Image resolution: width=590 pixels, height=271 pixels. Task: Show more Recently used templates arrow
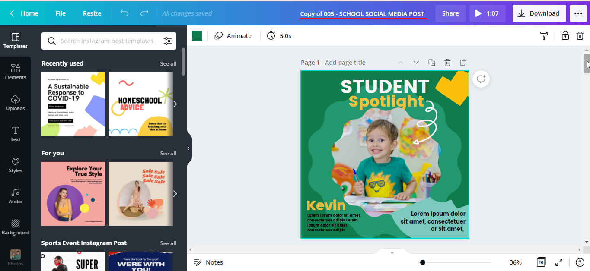175,104
